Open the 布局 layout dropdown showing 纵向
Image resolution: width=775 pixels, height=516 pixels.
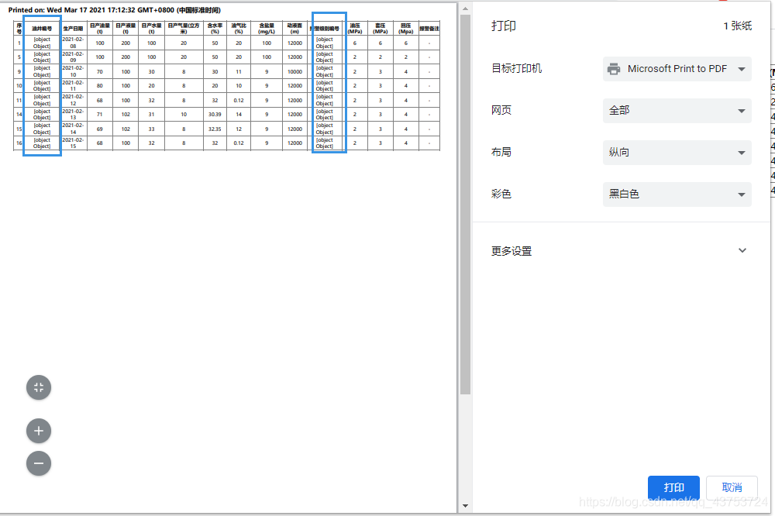677,152
